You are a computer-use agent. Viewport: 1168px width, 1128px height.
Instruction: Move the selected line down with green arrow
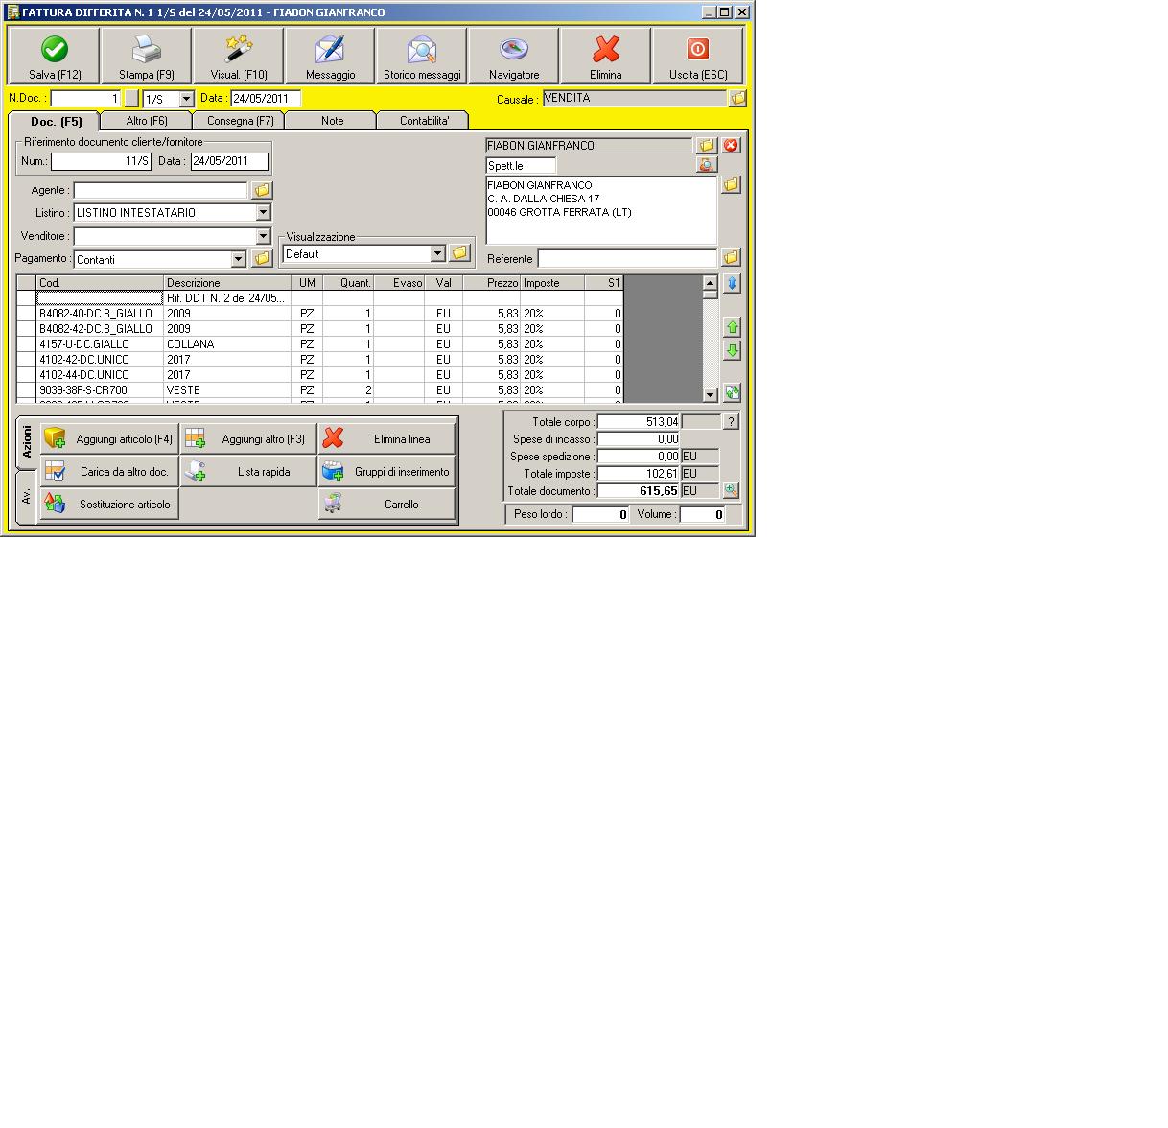pos(732,351)
